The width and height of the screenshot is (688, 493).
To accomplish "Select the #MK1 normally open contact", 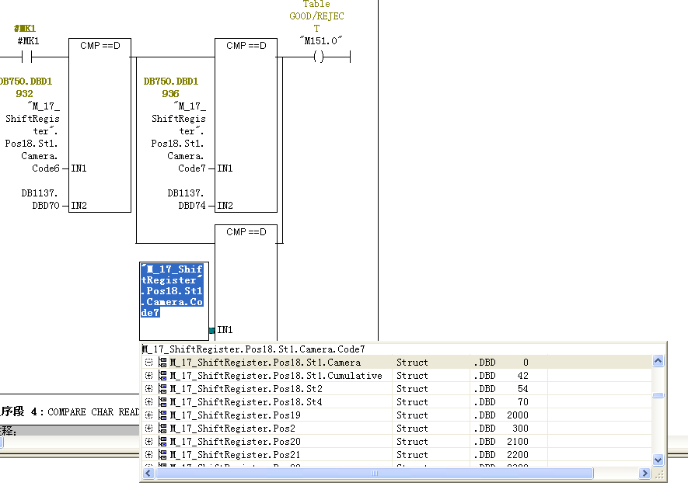I will click(x=26, y=57).
